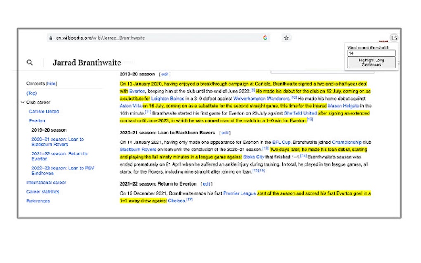Click the Google icon in the address bar
This screenshot has width=421, height=263.
[x=265, y=38]
